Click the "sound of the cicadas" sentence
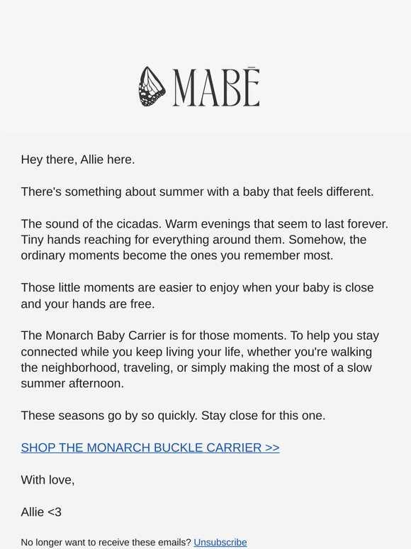411x549 pixels. 91,223
